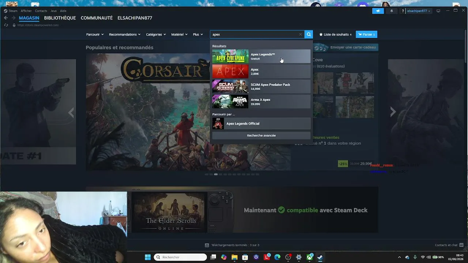Expand the Recommandations dropdown
The image size is (468, 263).
point(125,34)
